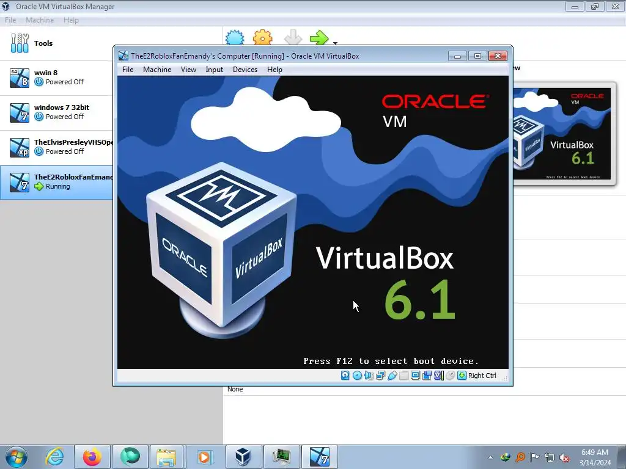626x469 pixels.
Task: Click Right Ctrl host key label
Action: click(482, 376)
